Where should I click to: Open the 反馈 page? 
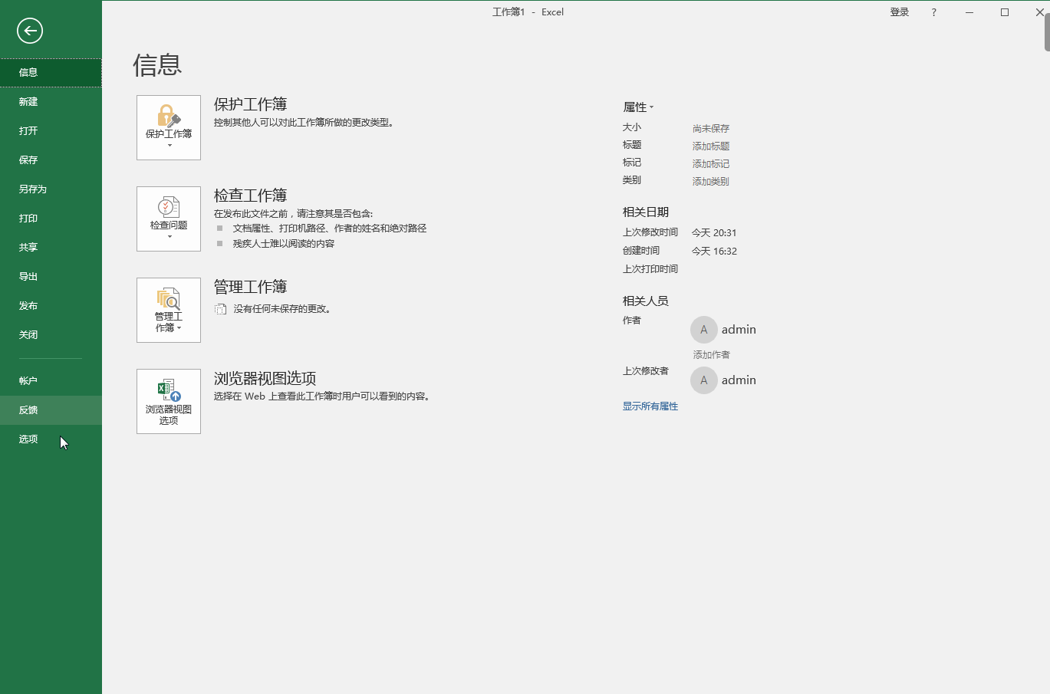click(x=51, y=409)
